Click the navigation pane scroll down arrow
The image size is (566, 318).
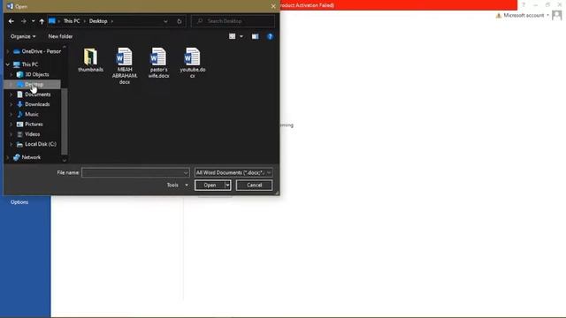[x=65, y=161]
